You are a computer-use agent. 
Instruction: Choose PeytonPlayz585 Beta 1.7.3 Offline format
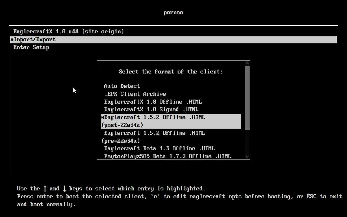click(x=171, y=156)
